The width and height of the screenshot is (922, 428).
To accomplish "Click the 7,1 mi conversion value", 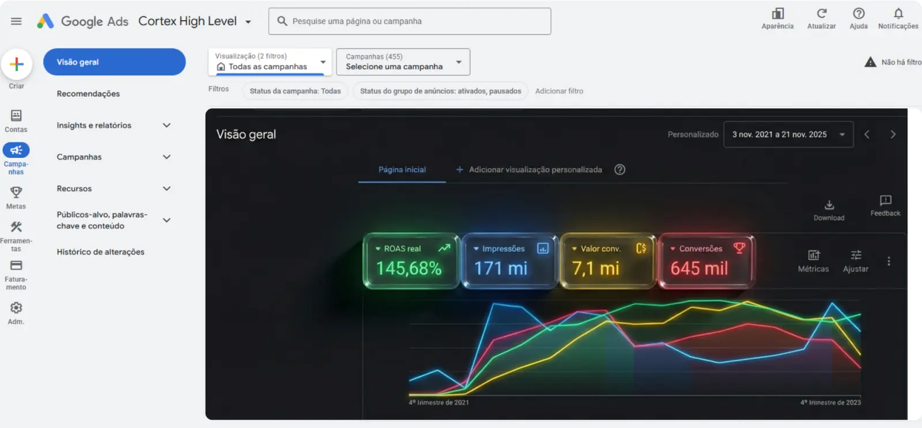I will pos(596,268).
